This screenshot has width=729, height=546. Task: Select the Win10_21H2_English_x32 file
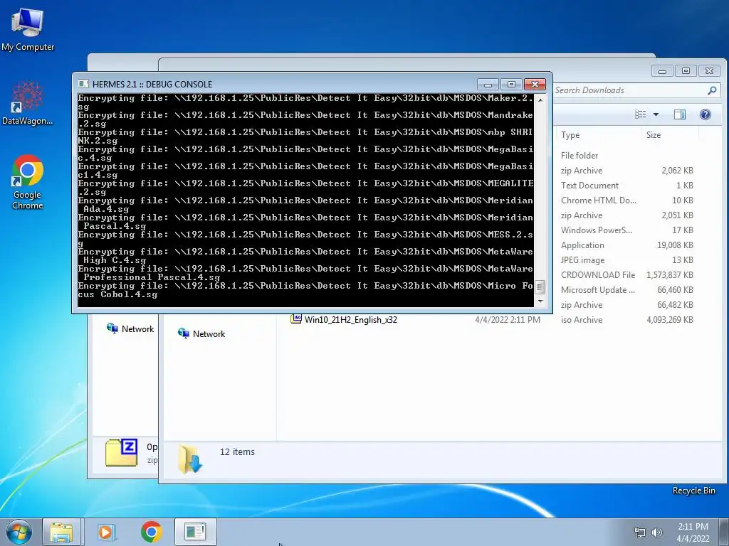click(x=350, y=320)
